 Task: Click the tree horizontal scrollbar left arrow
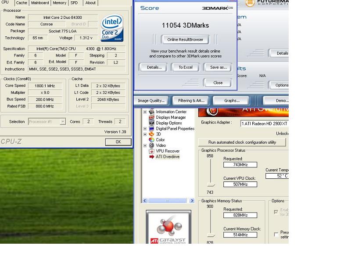(145, 201)
